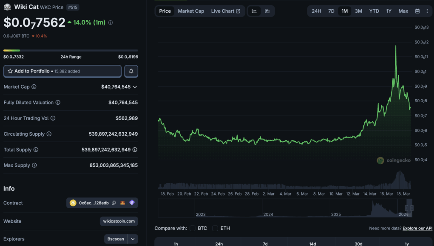
Task: Copy the contract address 0x6ec...128edb
Action: tap(113, 203)
